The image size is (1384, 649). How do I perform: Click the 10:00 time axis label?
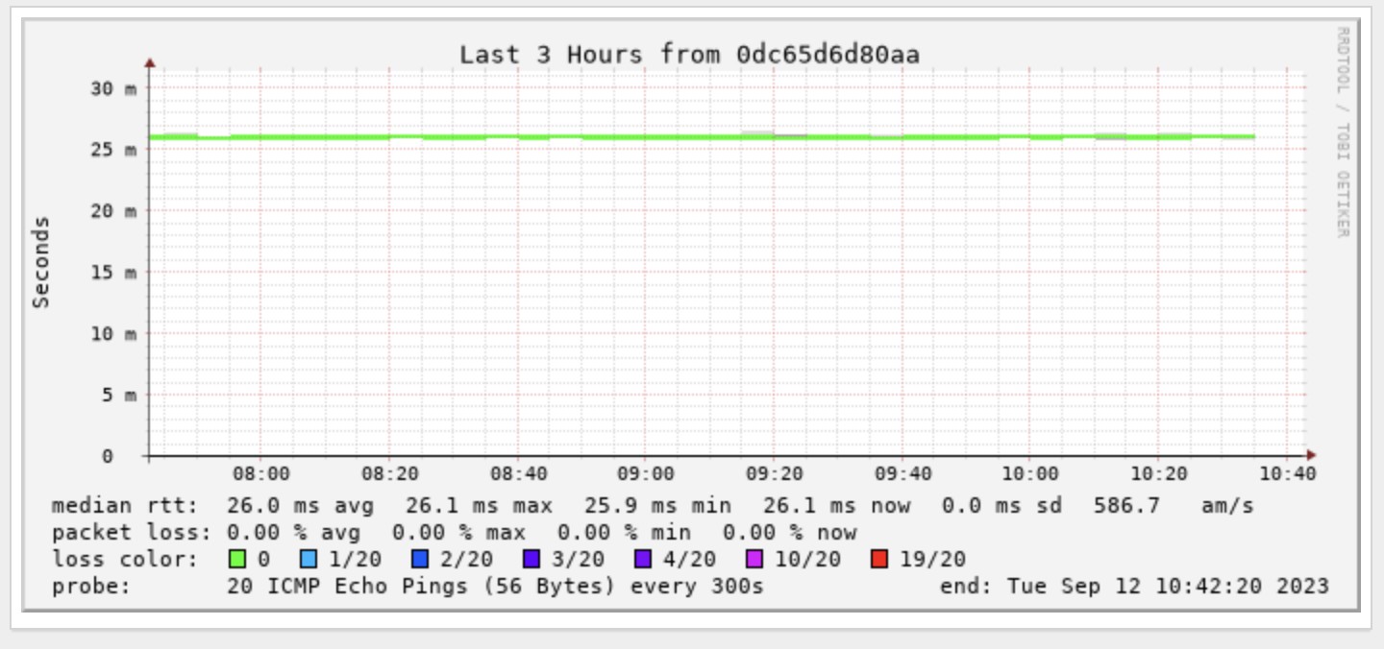click(1030, 473)
